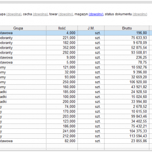Select the row with Brutto 99 843,46
Viewport: 152px width, 152px height.
[x=76, y=116]
